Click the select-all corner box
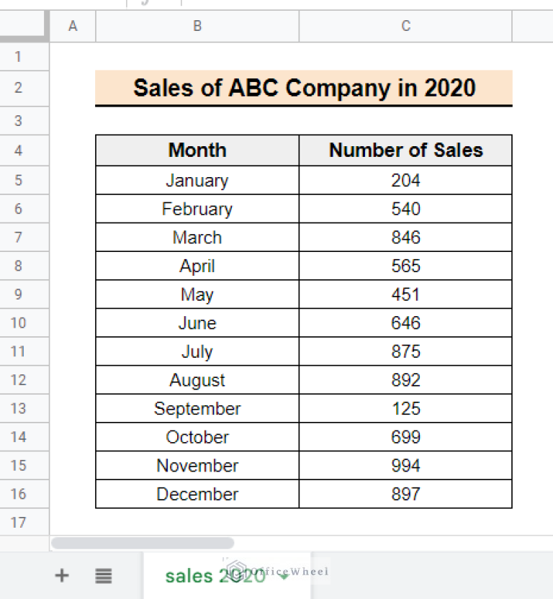 pyautogui.click(x=24, y=27)
